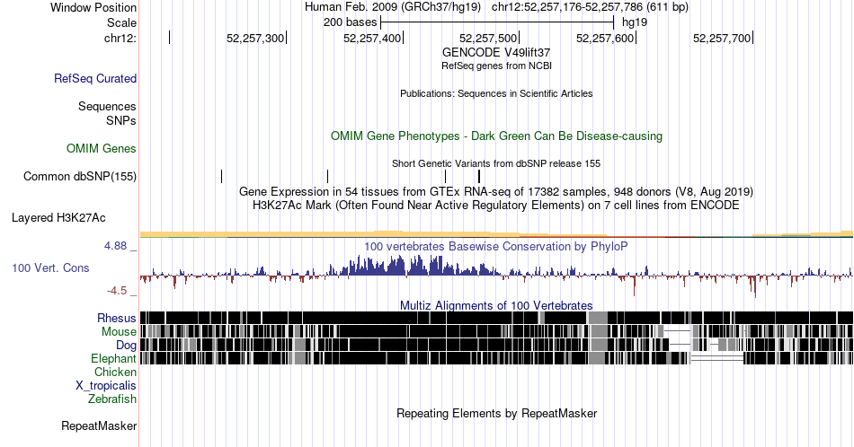Open the 100 Vert. Cons track label

pos(50,267)
